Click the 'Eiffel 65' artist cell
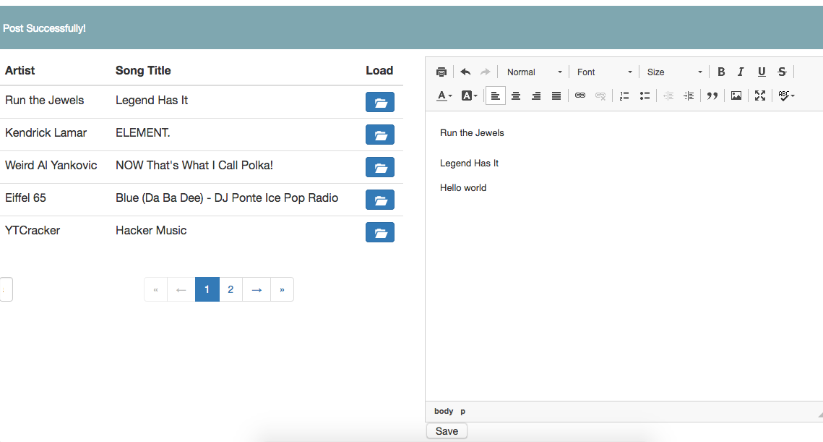The width and height of the screenshot is (823, 442). click(x=25, y=198)
